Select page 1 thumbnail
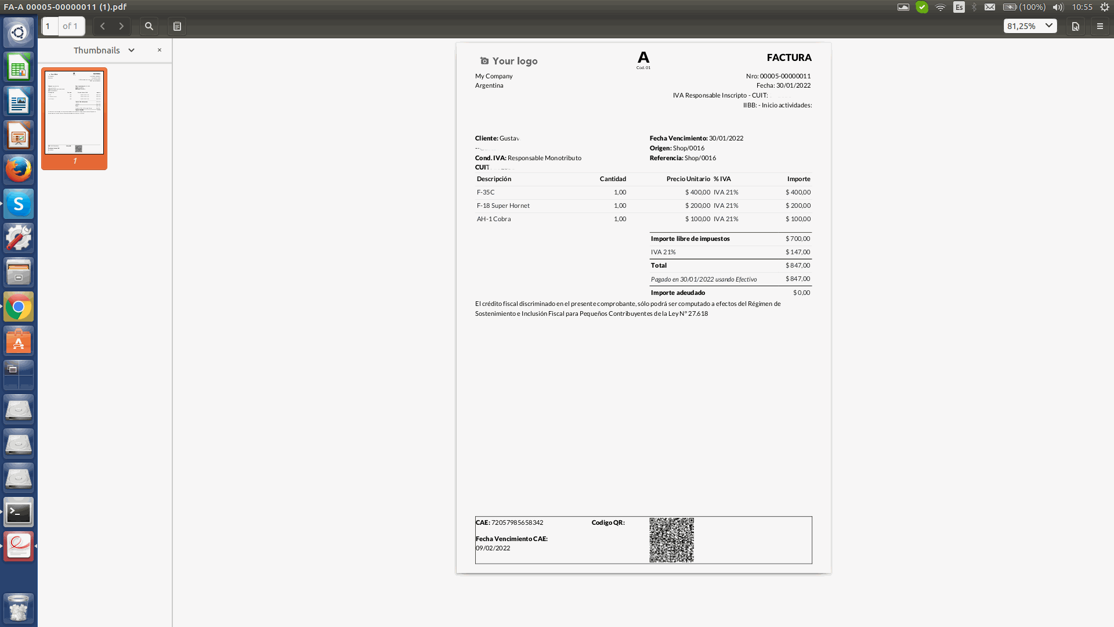The image size is (1114, 627). click(74, 118)
